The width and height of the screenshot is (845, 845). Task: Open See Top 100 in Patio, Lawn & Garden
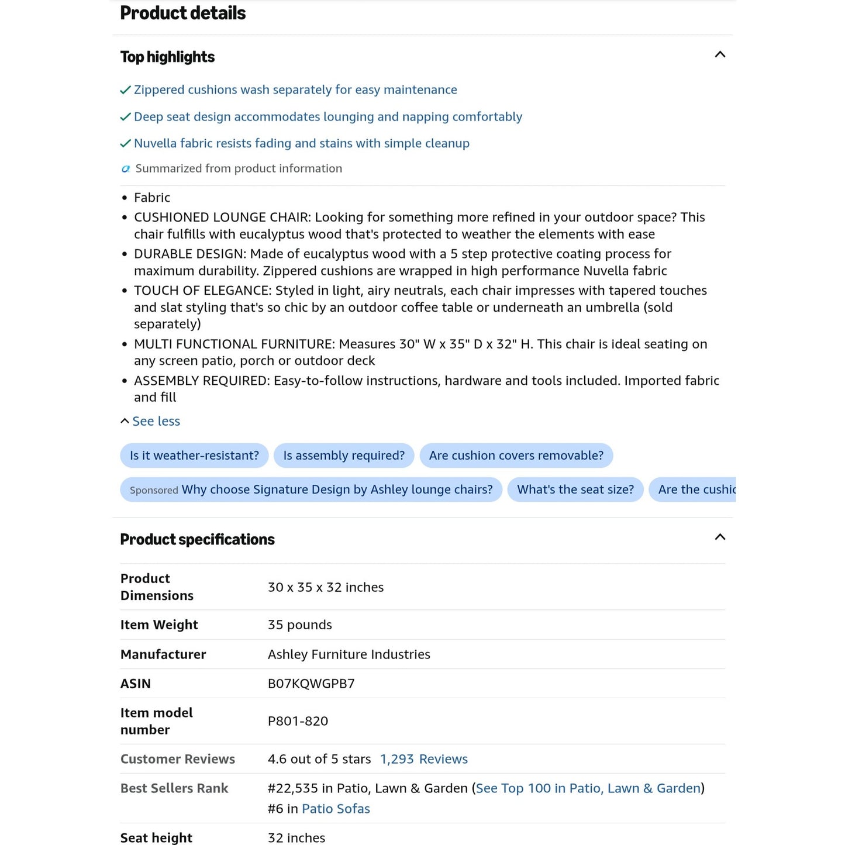588,788
